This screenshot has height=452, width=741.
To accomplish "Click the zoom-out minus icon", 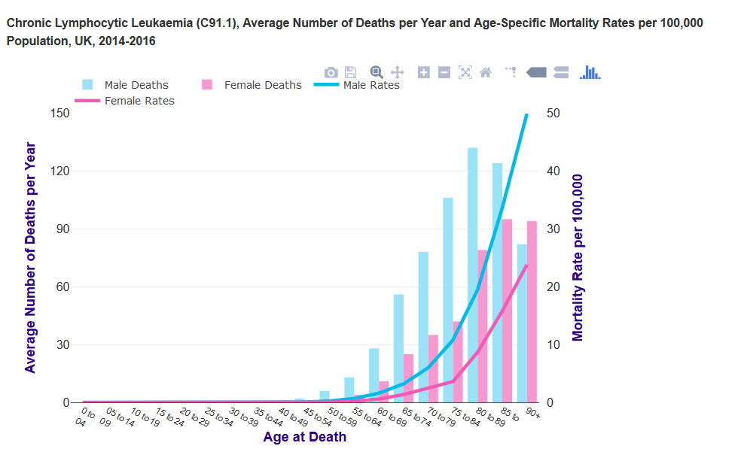I will click(444, 72).
